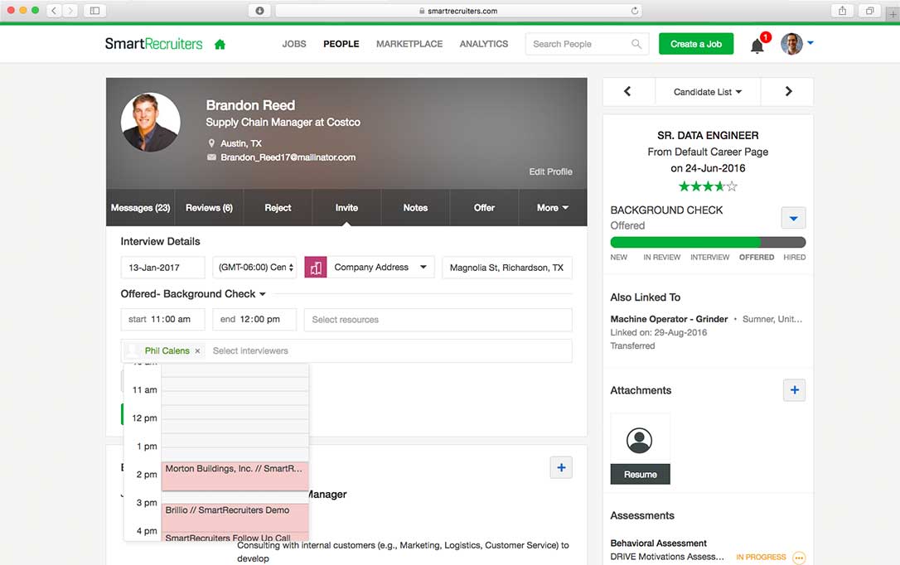Click the Safari share icon
The height and width of the screenshot is (565, 900).
842,10
